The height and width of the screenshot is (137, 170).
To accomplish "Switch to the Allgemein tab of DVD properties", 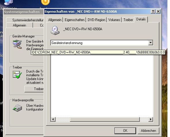I will [55, 20].
